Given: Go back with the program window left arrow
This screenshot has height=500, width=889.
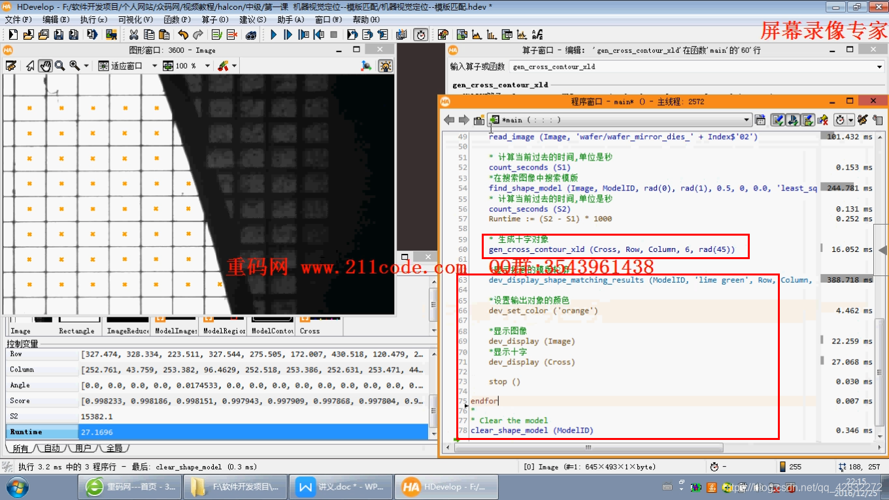Looking at the screenshot, I should point(449,119).
